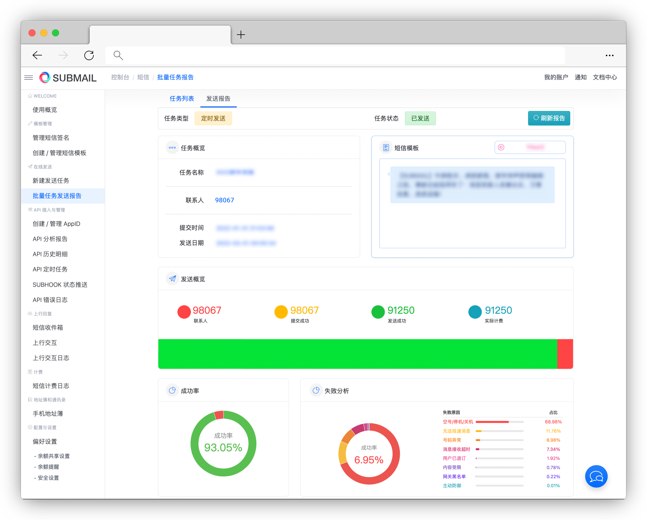Click 短信 in the breadcrumb

pos(143,77)
